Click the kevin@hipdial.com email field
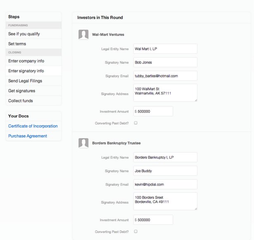Screen dimensions: 254x240 [165, 184]
